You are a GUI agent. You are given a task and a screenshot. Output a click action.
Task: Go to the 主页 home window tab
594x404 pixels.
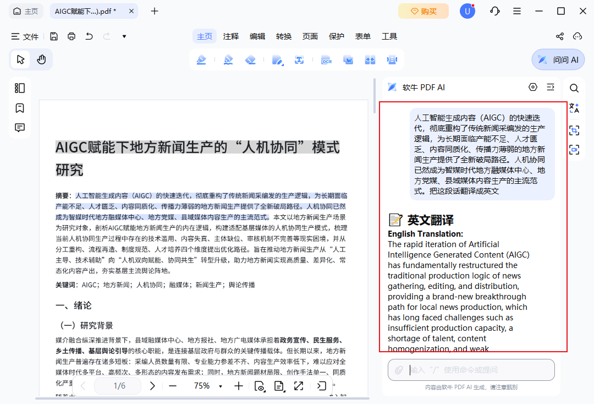[x=26, y=11]
